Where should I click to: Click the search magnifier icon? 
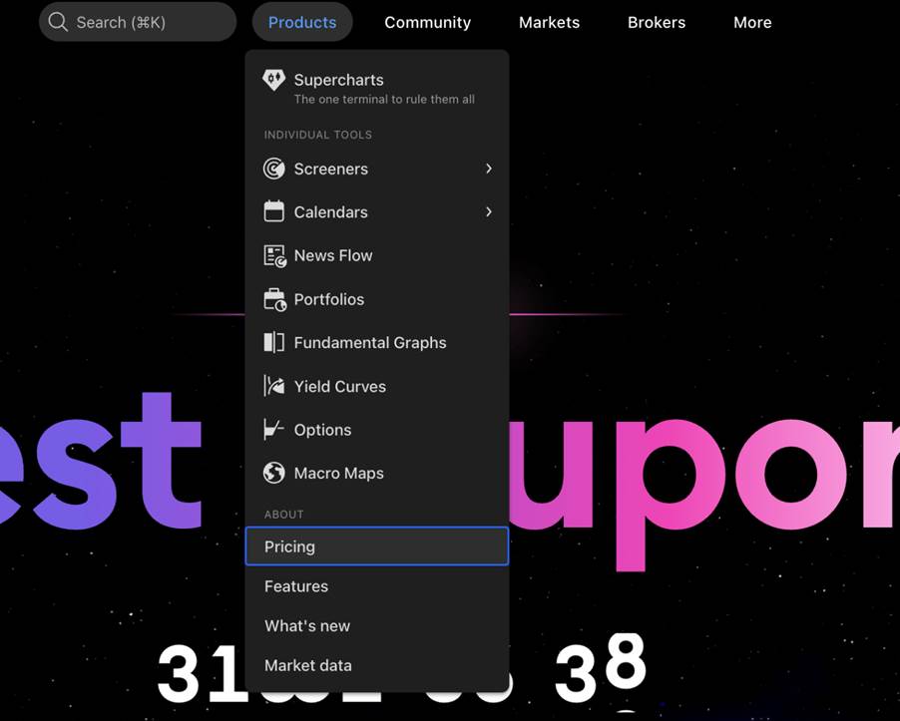tap(58, 22)
